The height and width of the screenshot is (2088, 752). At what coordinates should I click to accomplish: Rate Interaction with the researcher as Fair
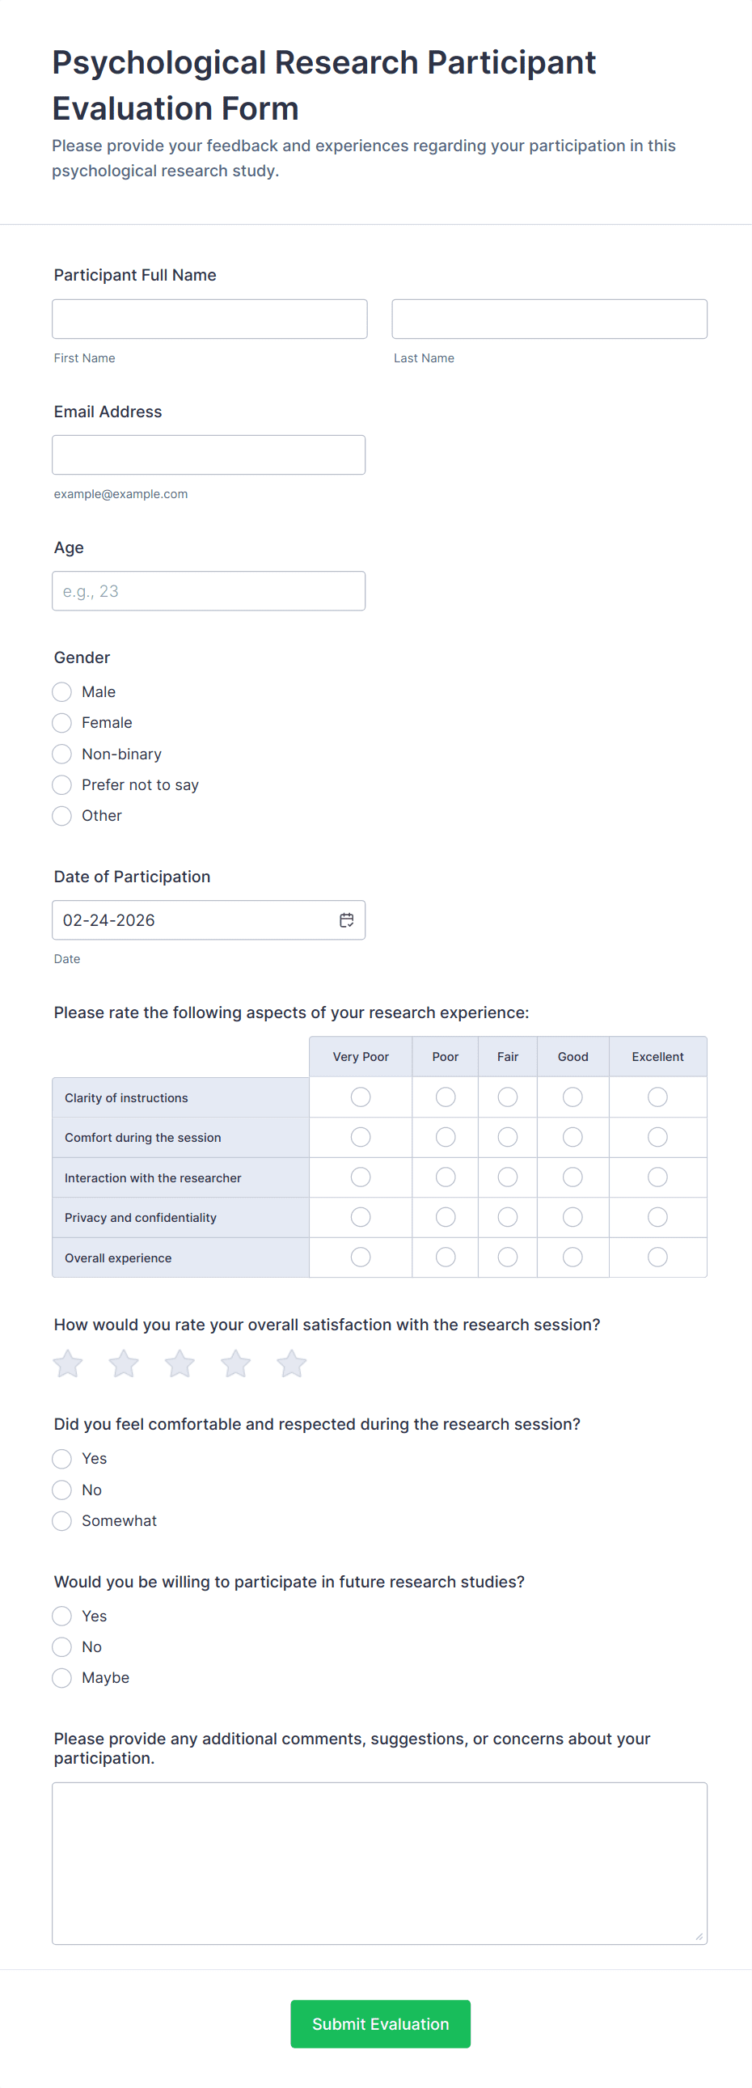(507, 1177)
